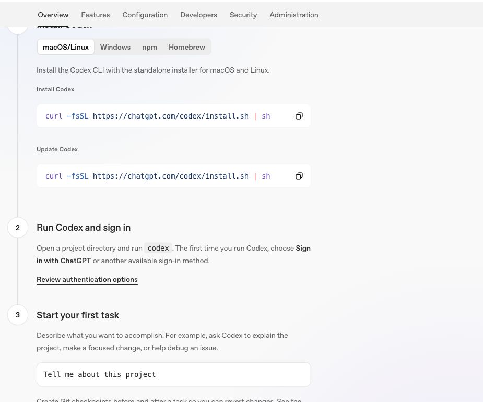This screenshot has height=402, width=483.
Task: Click the Install Codex curl command text
Action: tap(158, 116)
